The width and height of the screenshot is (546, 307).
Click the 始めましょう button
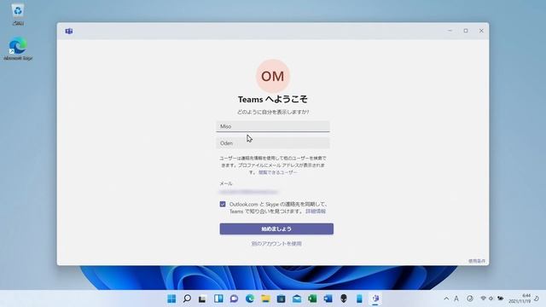click(x=276, y=229)
